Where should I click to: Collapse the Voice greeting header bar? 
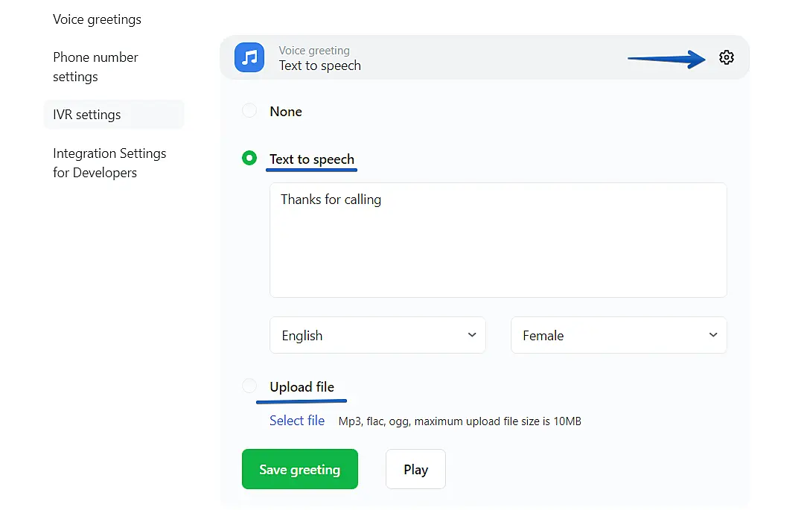(x=484, y=57)
